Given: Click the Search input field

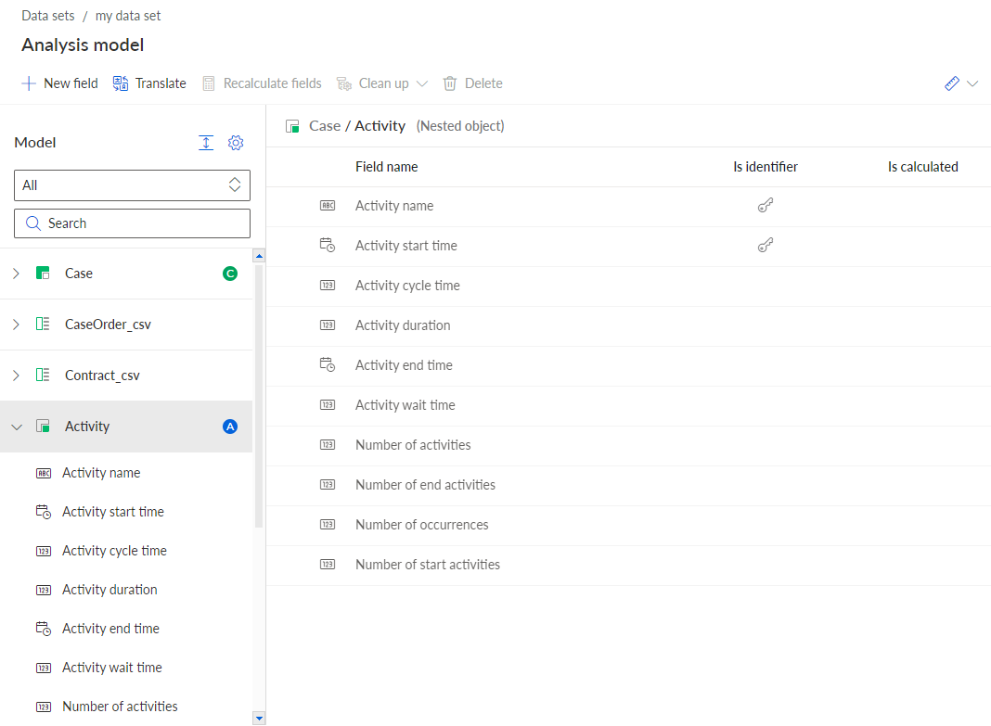Looking at the screenshot, I should point(132,223).
